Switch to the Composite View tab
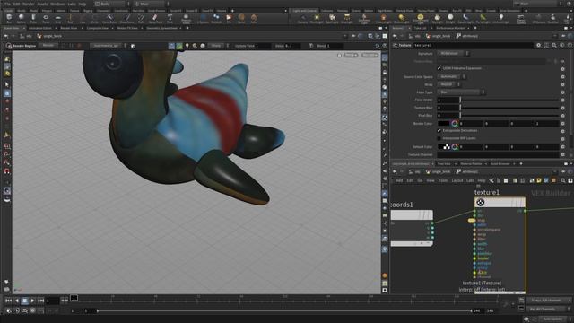This screenshot has width=574, height=323. [x=98, y=28]
